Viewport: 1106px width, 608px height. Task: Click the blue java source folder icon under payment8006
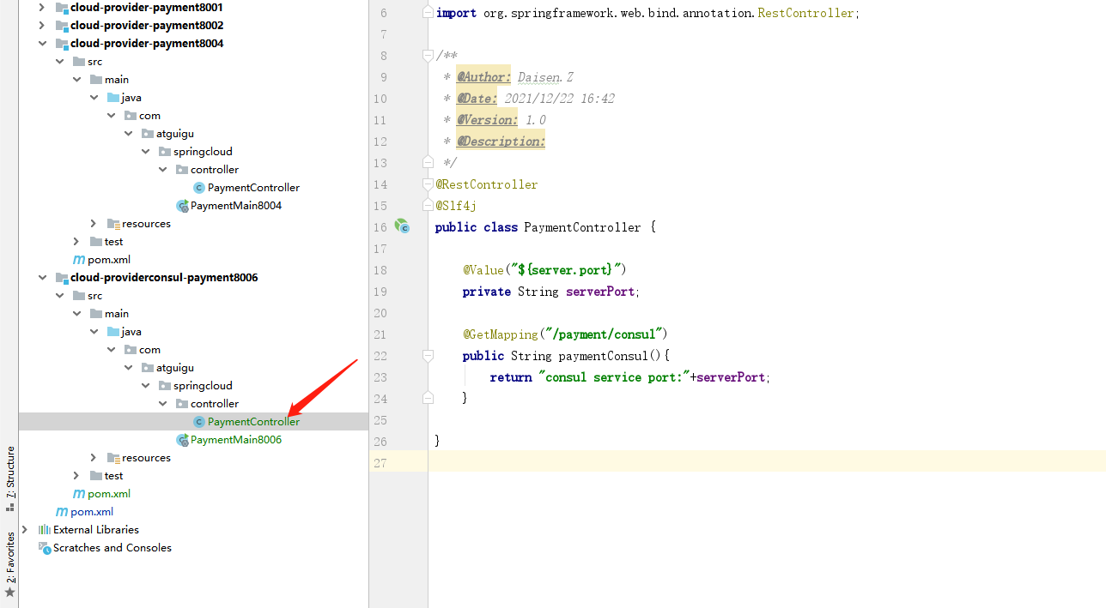(x=113, y=332)
